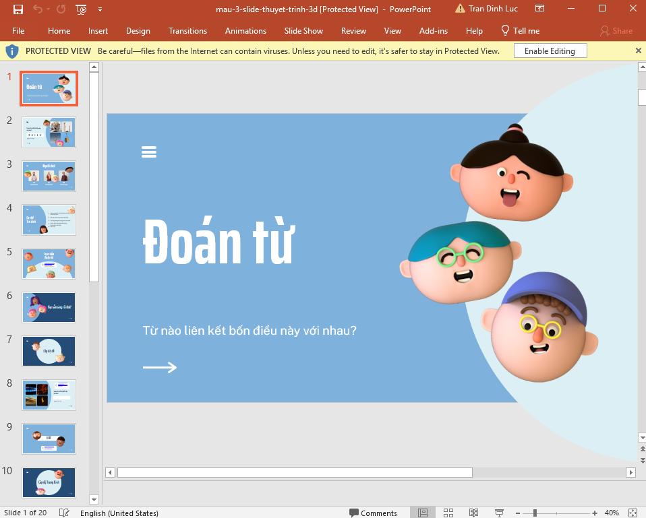
Task: Open the Comments pane
Action: [x=375, y=513]
